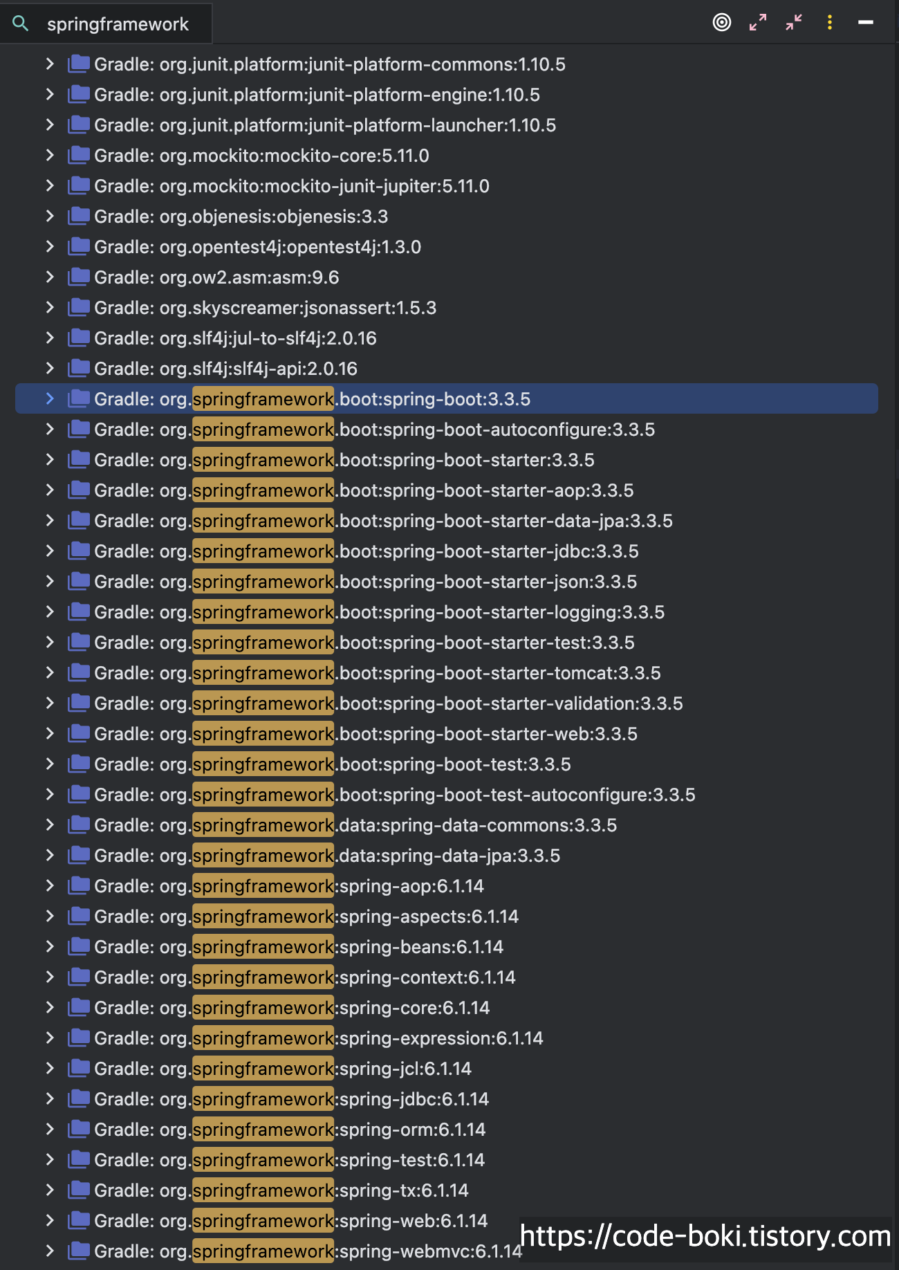Click folder icon of spring-boot-starter-tomcat:3.3.5
The image size is (899, 1270).
[x=79, y=672]
